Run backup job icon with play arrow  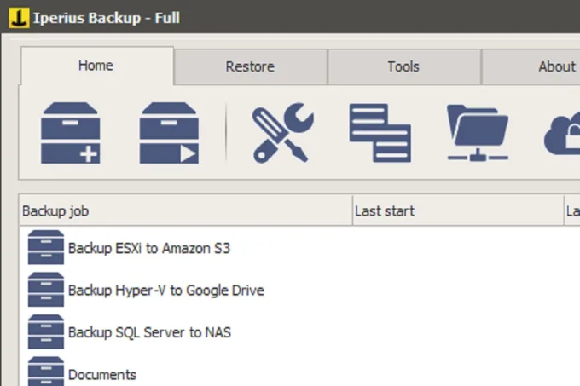(x=169, y=133)
